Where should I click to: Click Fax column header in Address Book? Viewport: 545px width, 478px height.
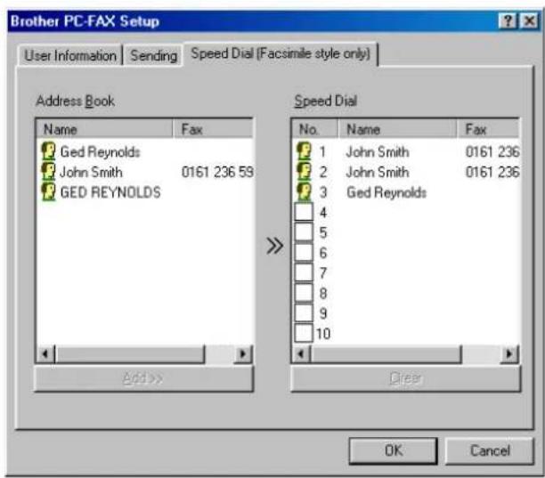pyautogui.click(x=213, y=129)
